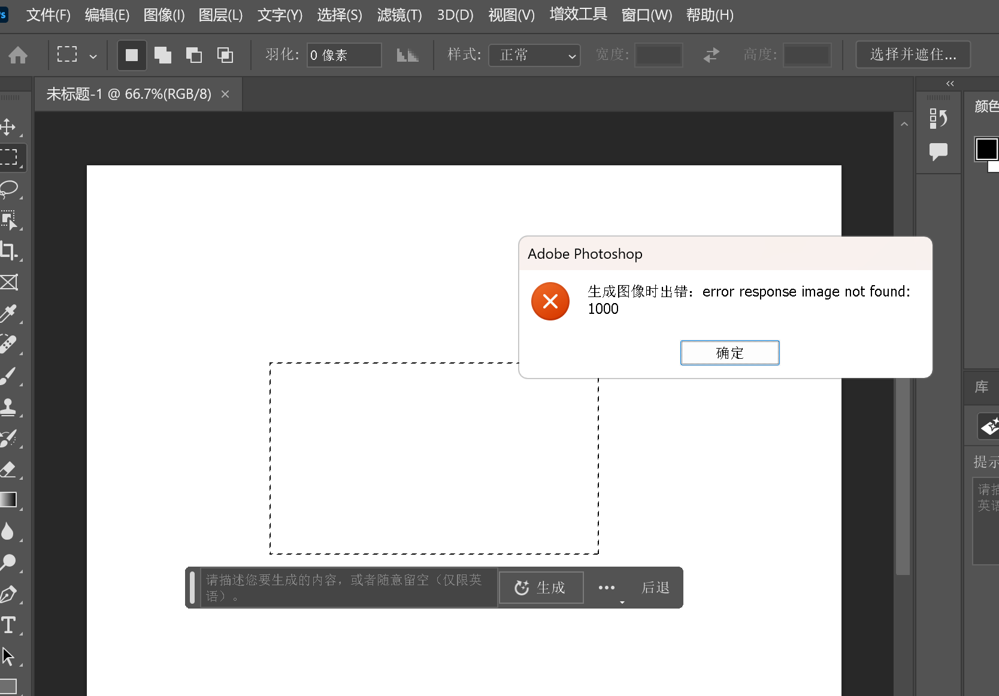The height and width of the screenshot is (696, 999).
Task: Select the Lasso tool
Action: click(x=8, y=189)
